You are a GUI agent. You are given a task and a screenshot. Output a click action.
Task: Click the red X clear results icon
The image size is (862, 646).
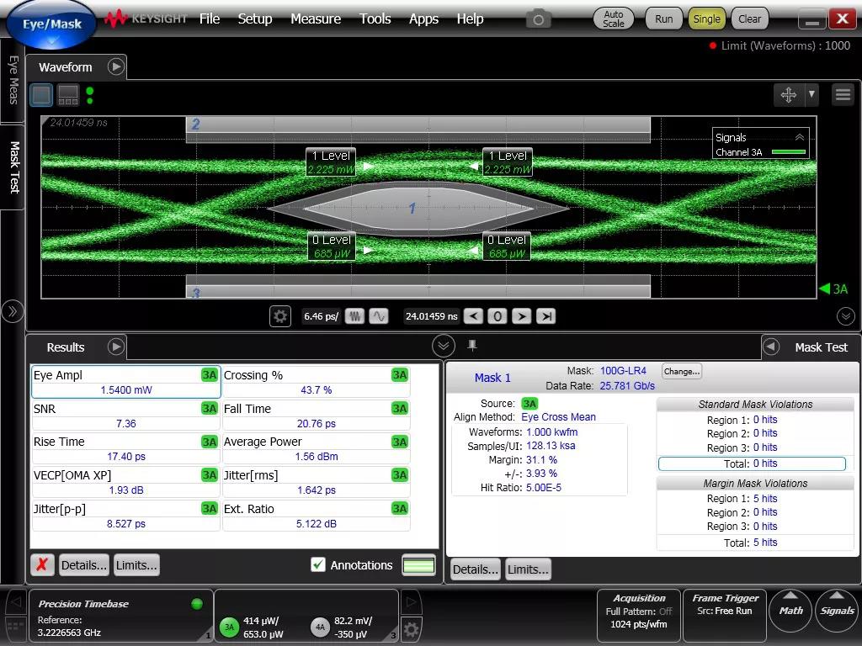tap(42, 565)
